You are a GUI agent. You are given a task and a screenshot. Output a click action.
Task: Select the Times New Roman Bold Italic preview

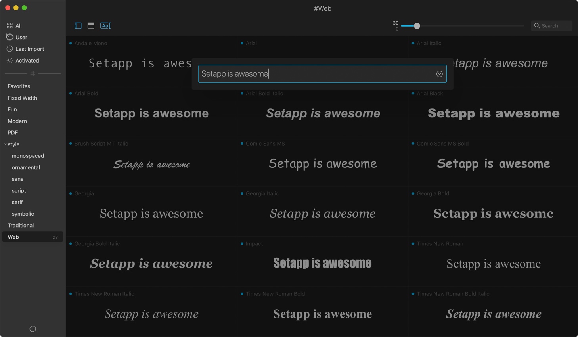pos(494,314)
